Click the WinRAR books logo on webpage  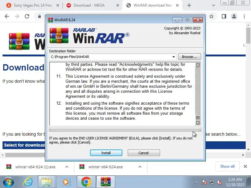pos(19,41)
